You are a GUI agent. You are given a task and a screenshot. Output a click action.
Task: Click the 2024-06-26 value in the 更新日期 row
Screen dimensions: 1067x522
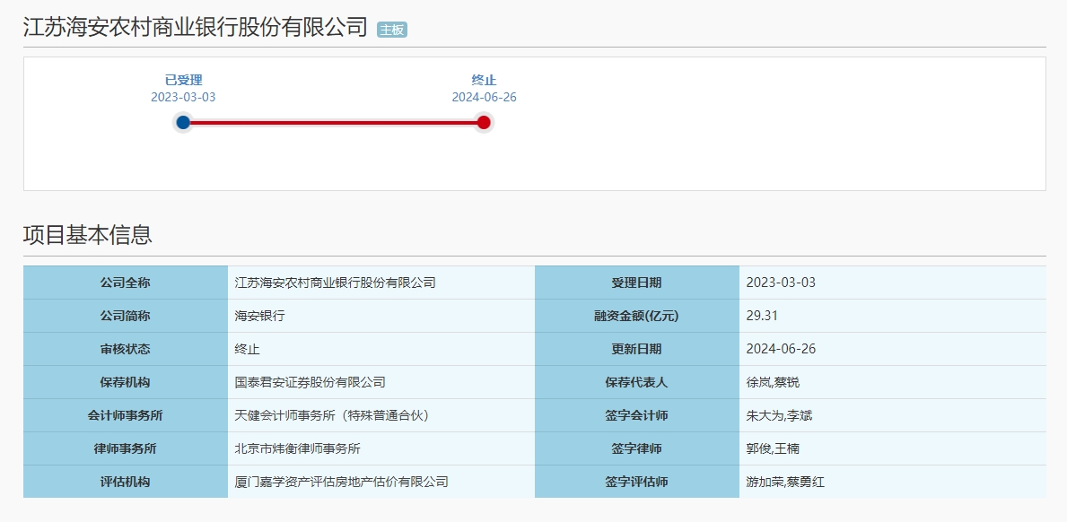[x=893, y=350]
